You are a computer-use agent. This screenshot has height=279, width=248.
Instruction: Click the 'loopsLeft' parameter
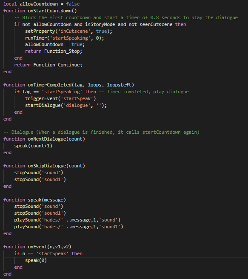pyautogui.click(x=119, y=85)
